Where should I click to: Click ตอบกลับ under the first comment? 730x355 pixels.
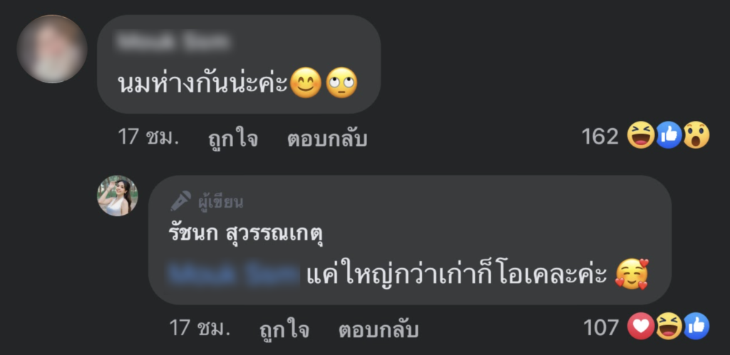(x=327, y=138)
